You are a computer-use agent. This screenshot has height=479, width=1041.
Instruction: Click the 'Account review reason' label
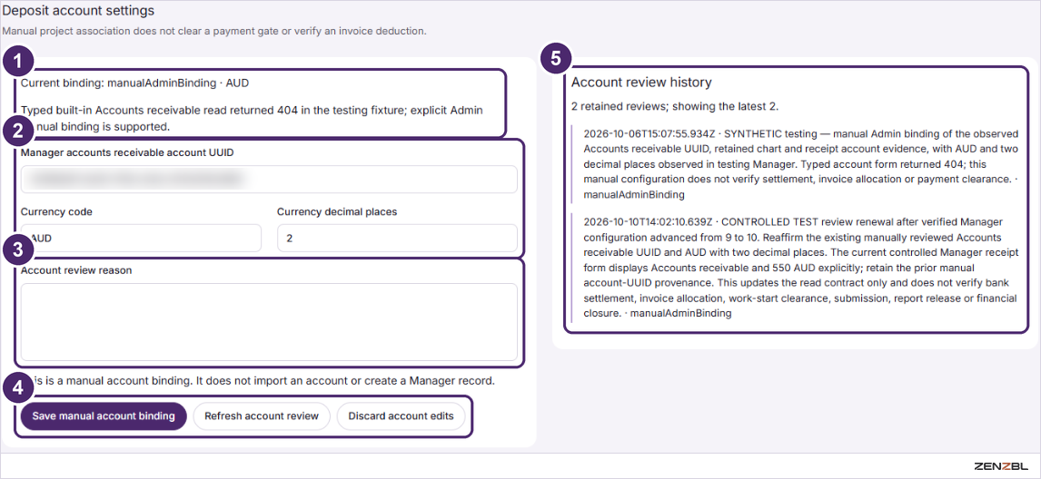(x=76, y=270)
